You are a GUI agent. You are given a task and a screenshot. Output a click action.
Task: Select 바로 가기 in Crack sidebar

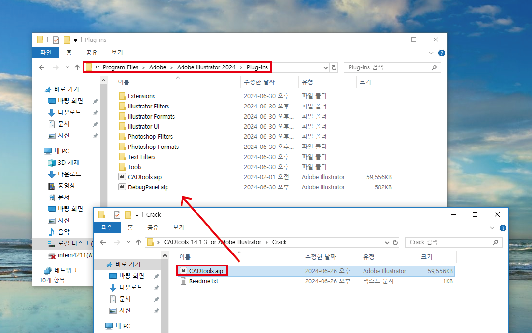[127, 264]
